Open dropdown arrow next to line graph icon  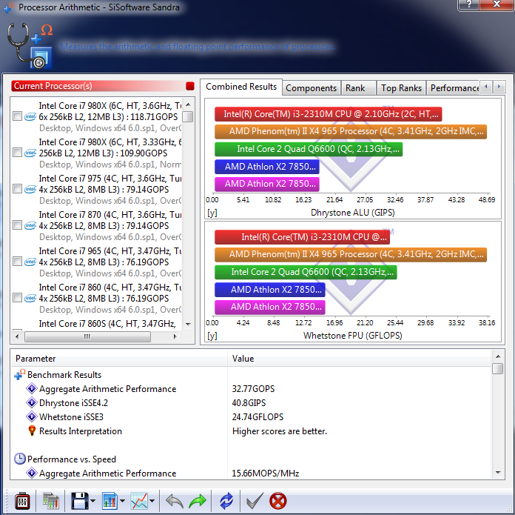click(x=152, y=501)
